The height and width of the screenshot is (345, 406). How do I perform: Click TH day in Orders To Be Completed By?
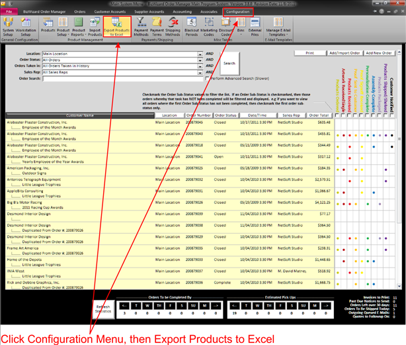click(x=159, y=306)
